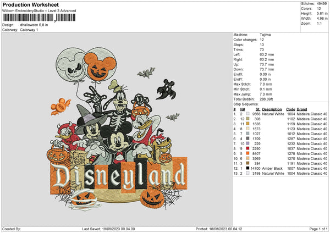330x233 pixels.
Task: Click the Colors value '12' in header
Action: (x=318, y=9)
